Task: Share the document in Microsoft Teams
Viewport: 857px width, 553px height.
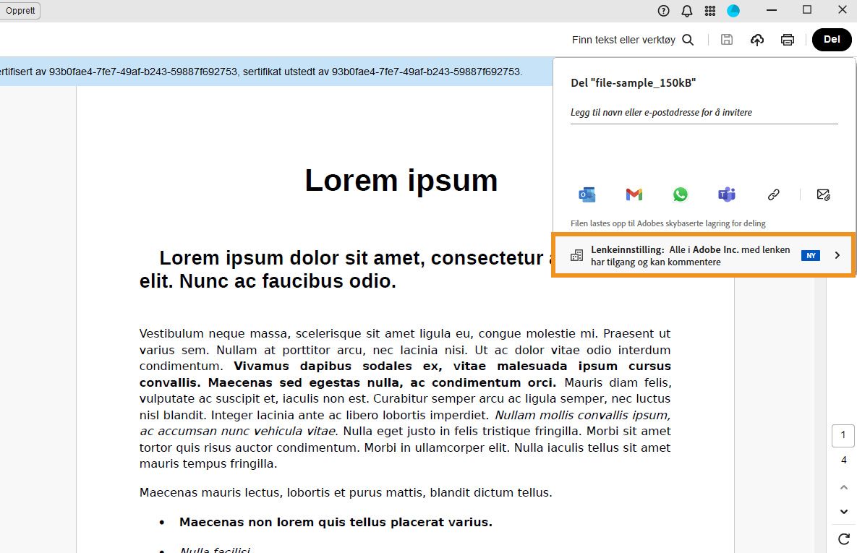Action: coord(726,194)
